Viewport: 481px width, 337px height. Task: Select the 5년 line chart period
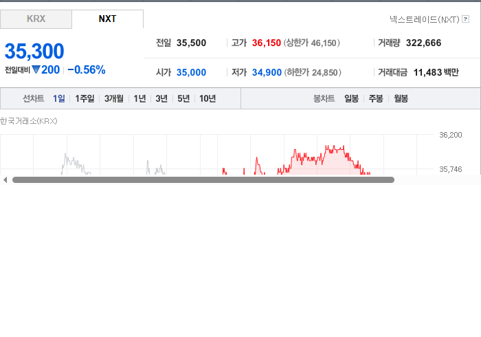point(183,98)
